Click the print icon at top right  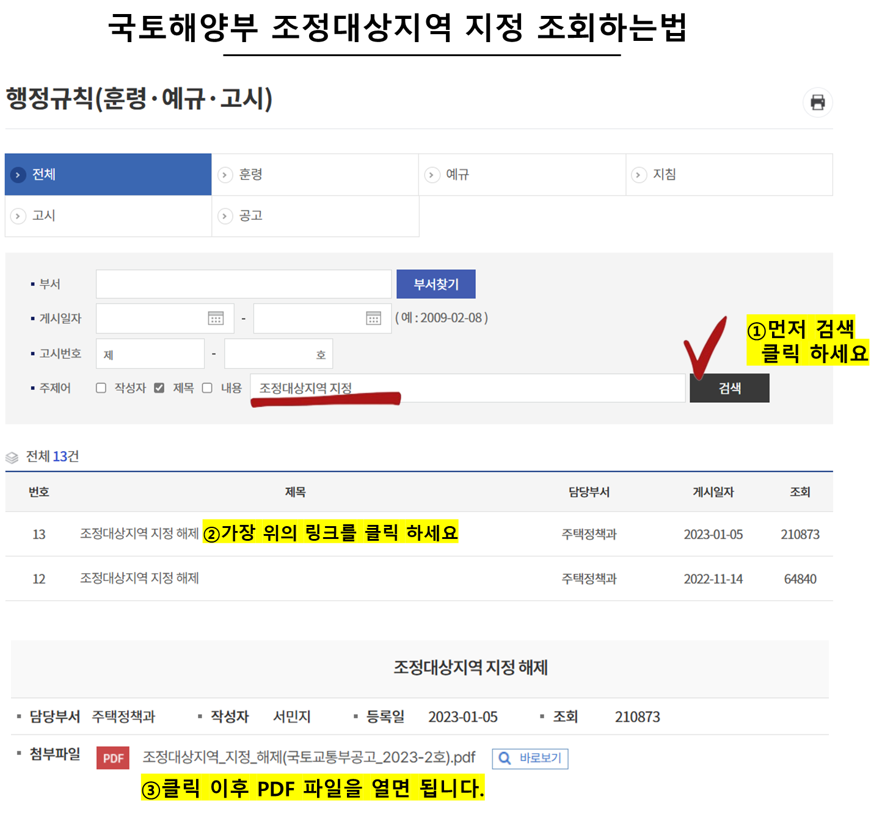(817, 103)
